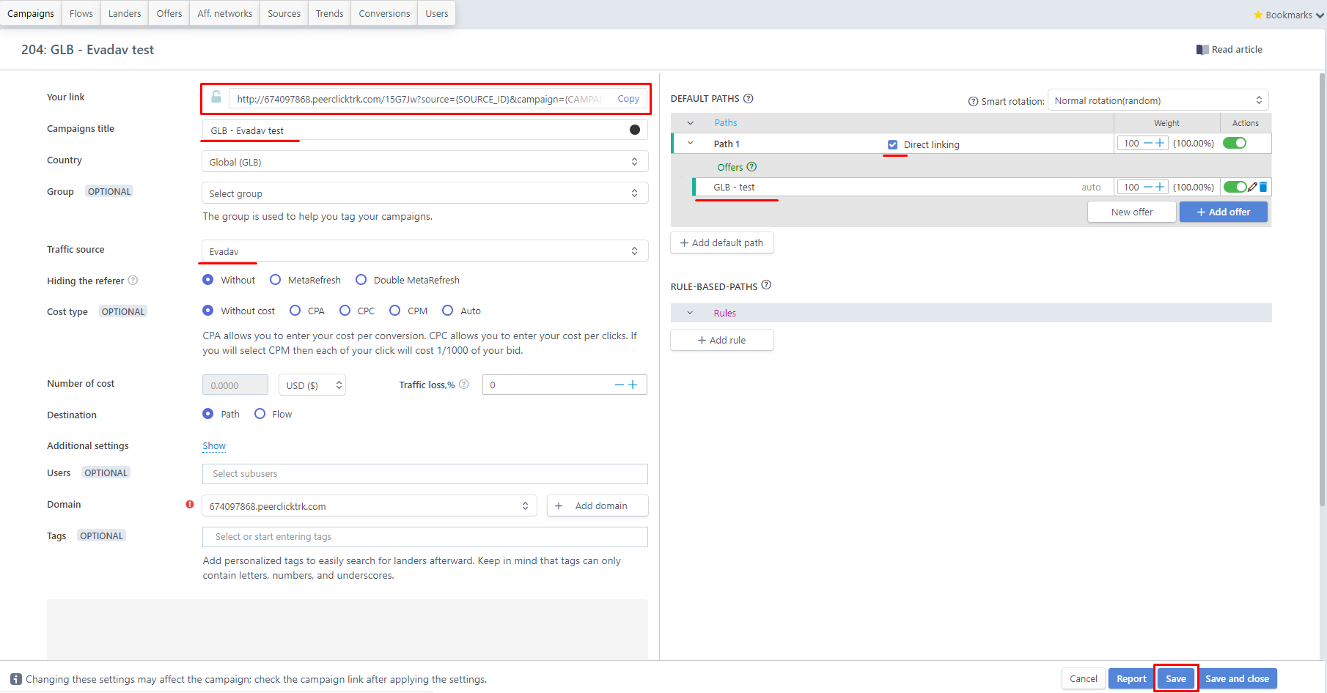Open Rule-based-paths help question icon
Image resolution: width=1327 pixels, height=693 pixels.
(x=766, y=285)
